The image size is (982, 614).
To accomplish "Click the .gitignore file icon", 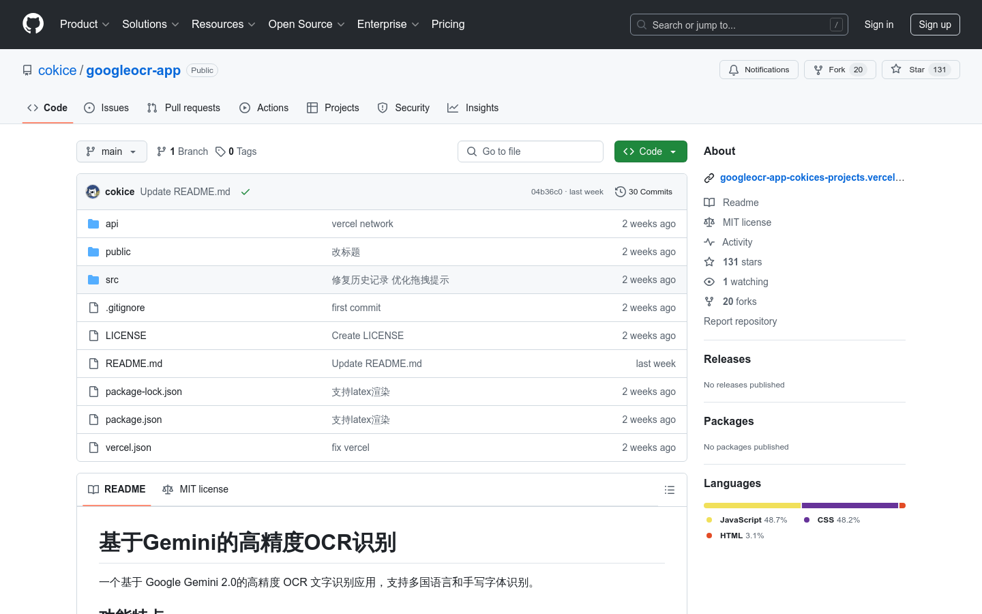I will (x=93, y=308).
